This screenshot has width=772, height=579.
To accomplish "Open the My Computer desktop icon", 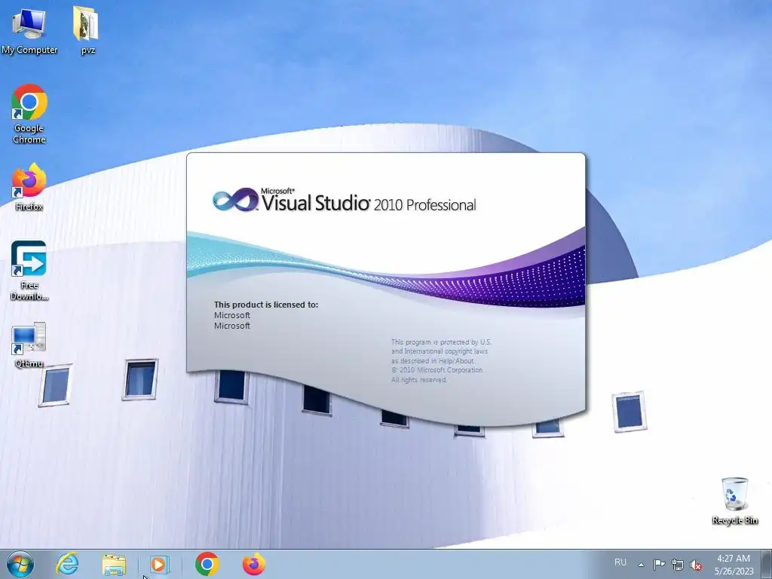I will [x=29, y=30].
